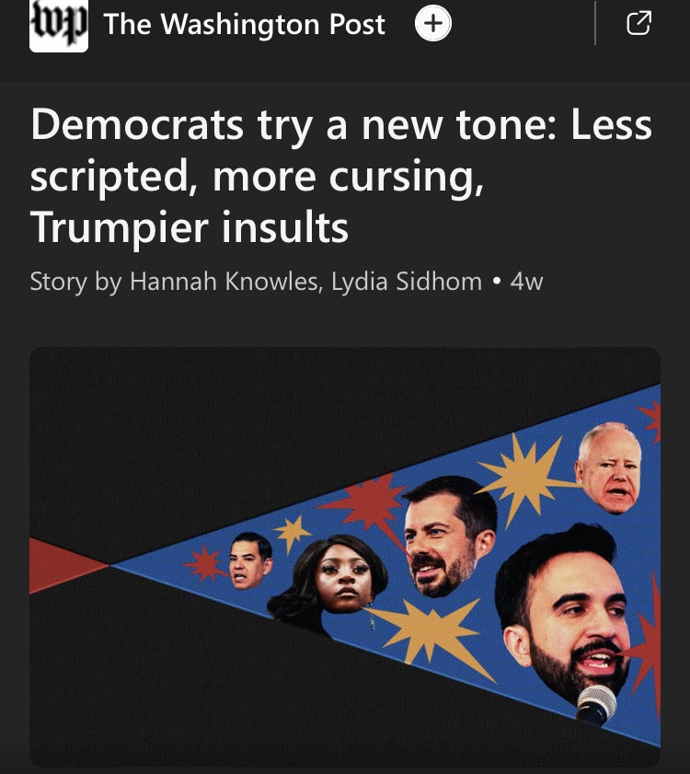
Task: Click The Washington Post publisher name
Action: tap(244, 24)
